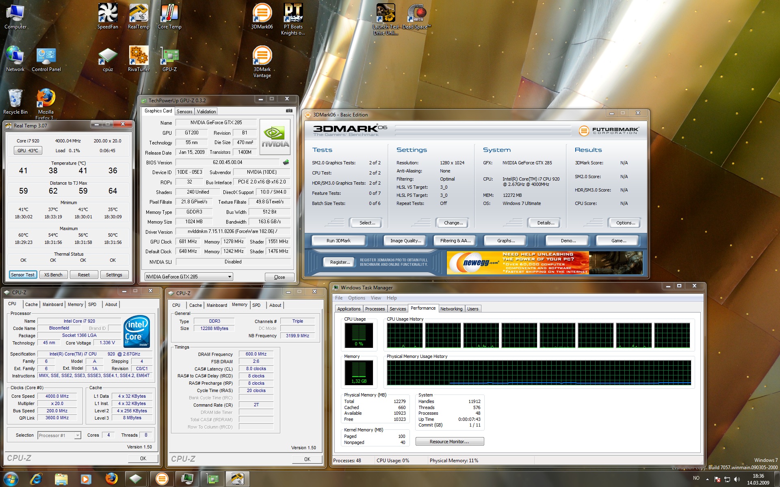The image size is (780, 487).
Task: Click OK in the CPU-Z Memory window
Action: 307,459
